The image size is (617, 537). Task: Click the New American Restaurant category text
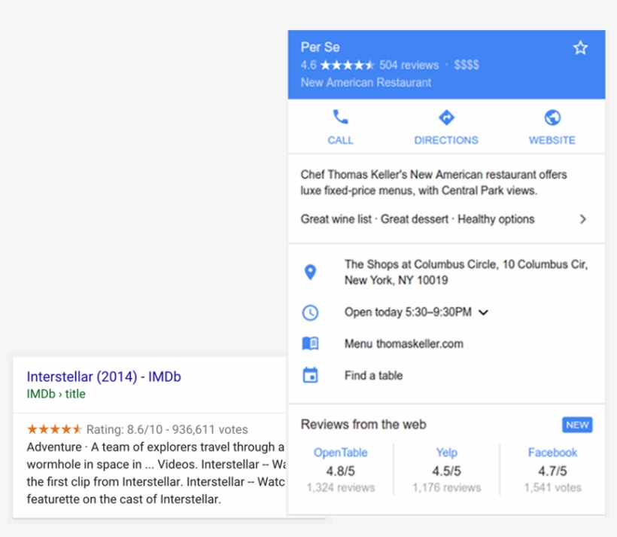tap(366, 82)
